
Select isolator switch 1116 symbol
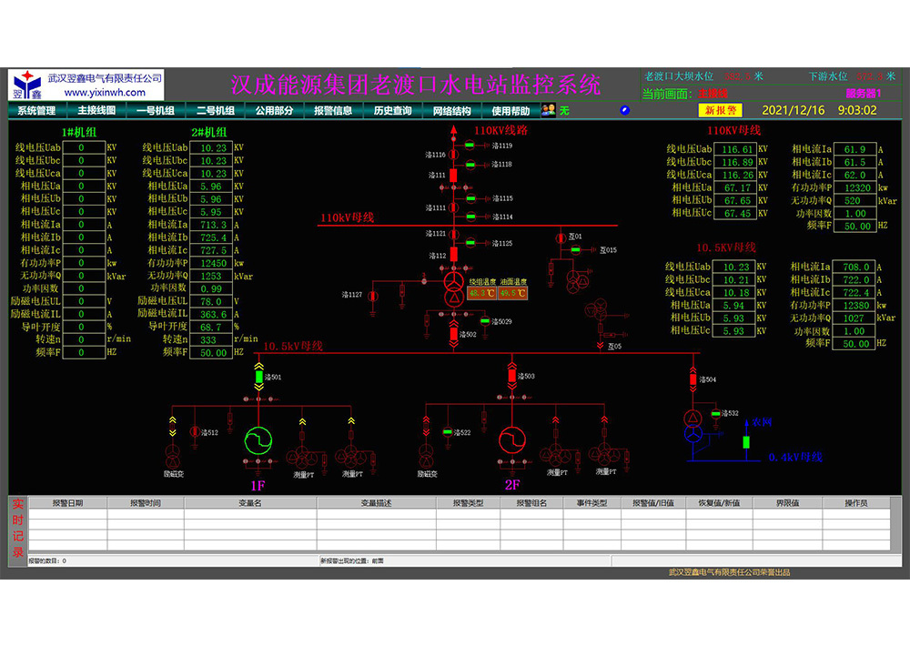(454, 155)
